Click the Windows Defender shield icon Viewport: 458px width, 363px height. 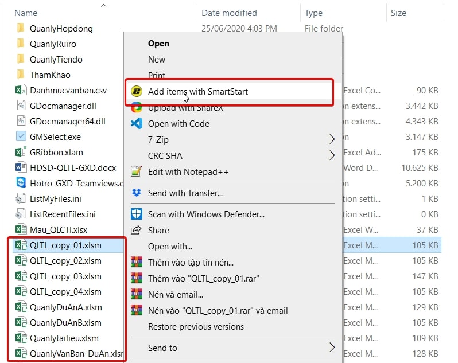(x=137, y=214)
